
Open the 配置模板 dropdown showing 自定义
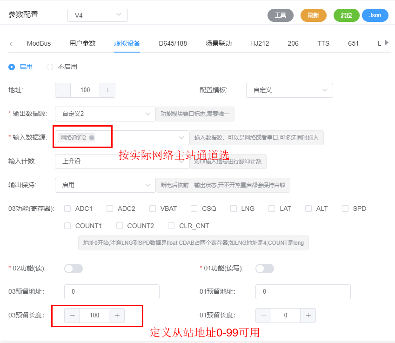(x=289, y=90)
